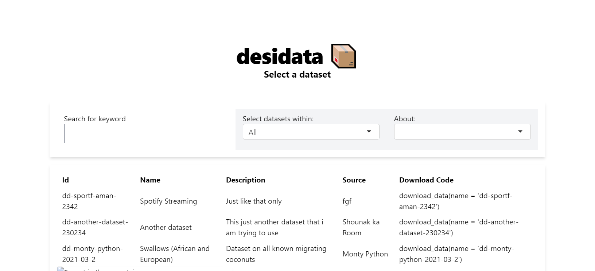This screenshot has height=271, width=595.
Task: Click the desidata title text
Action: pos(280,56)
